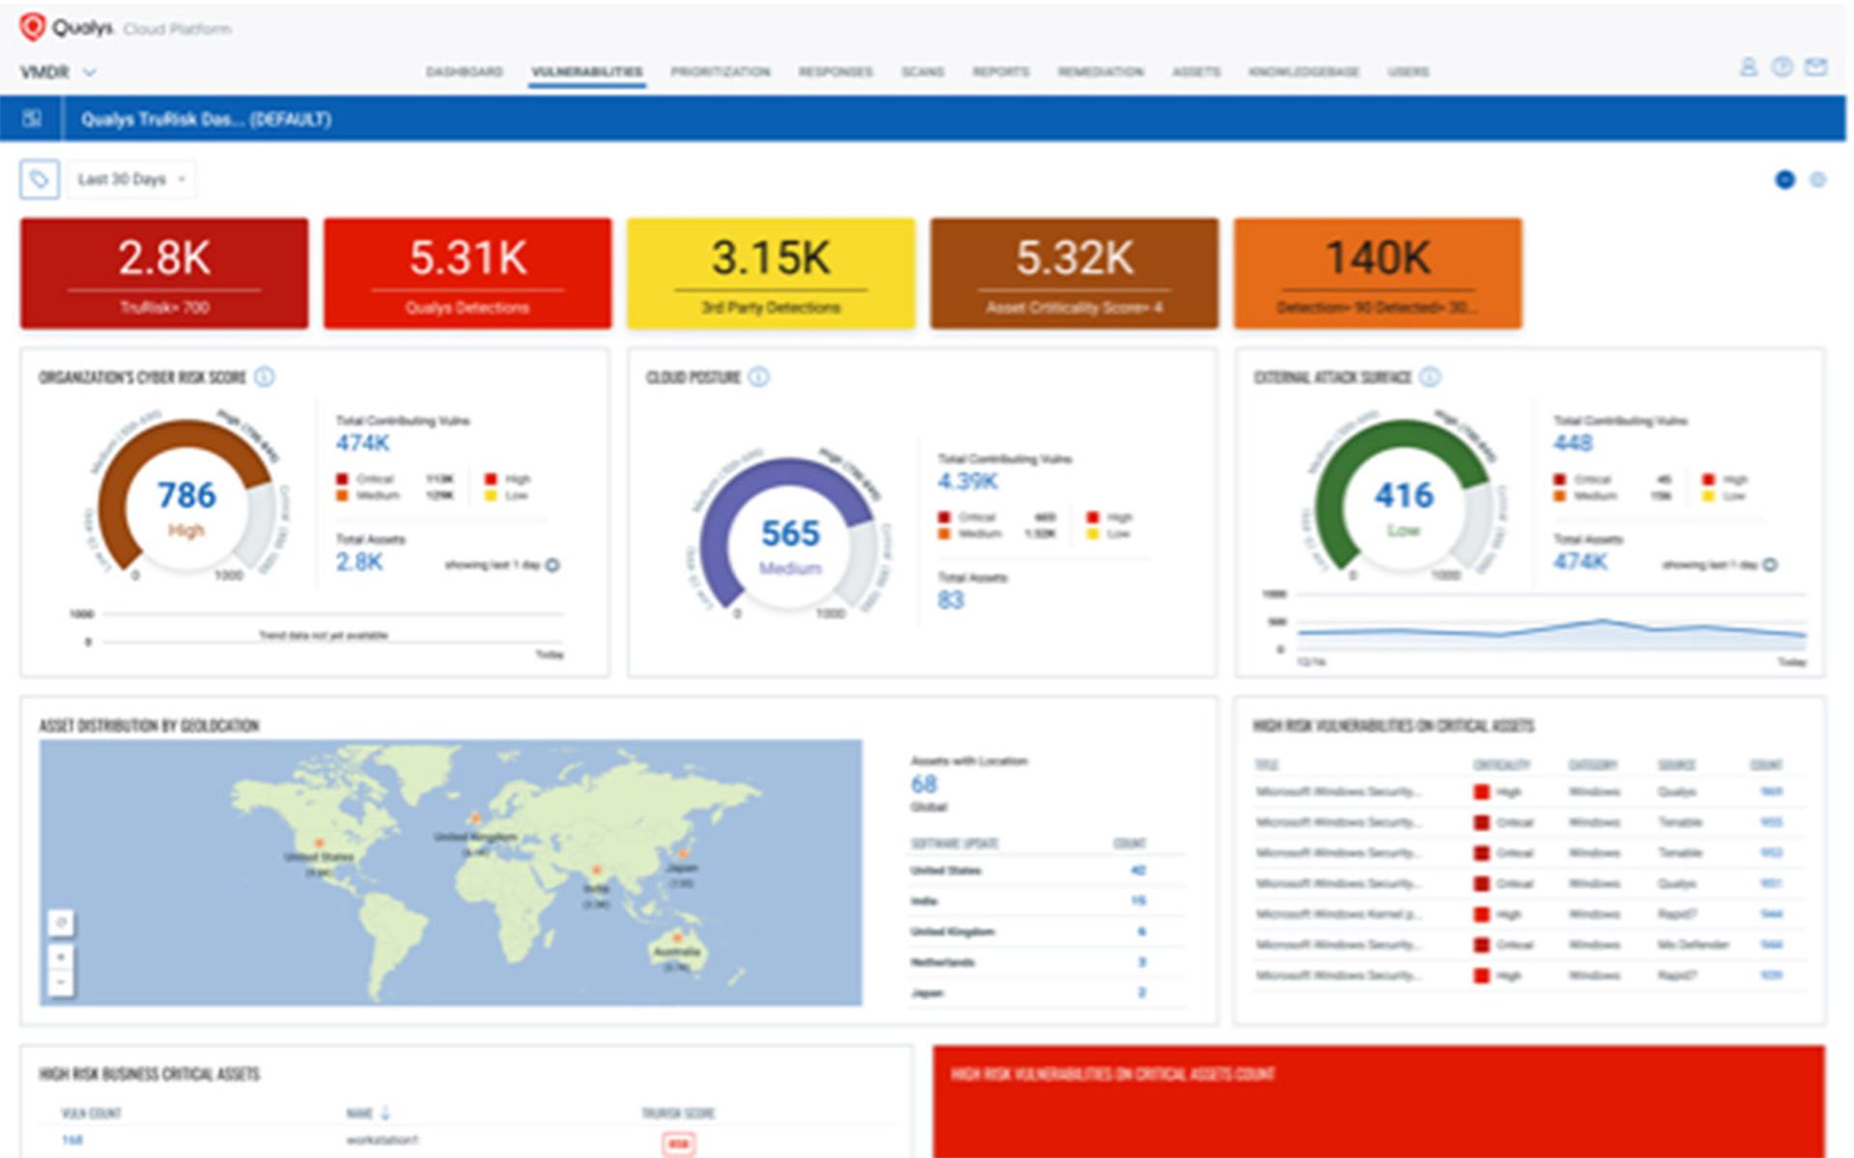Open the 140K Detection card
The image size is (1854, 1158).
[x=1378, y=273]
